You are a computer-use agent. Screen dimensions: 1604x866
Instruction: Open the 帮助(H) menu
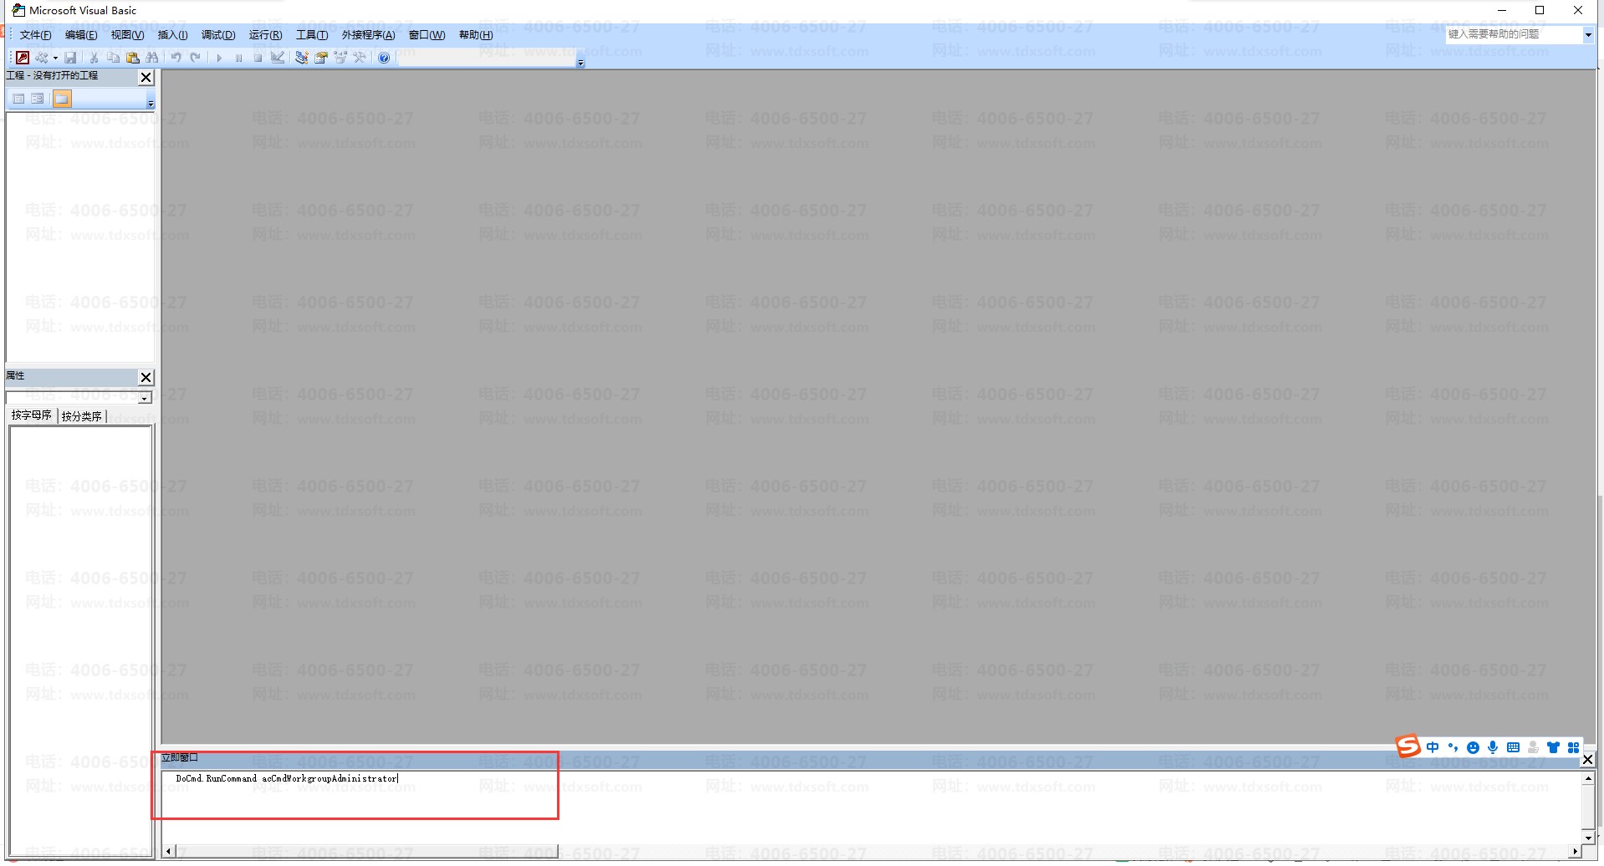click(x=476, y=35)
